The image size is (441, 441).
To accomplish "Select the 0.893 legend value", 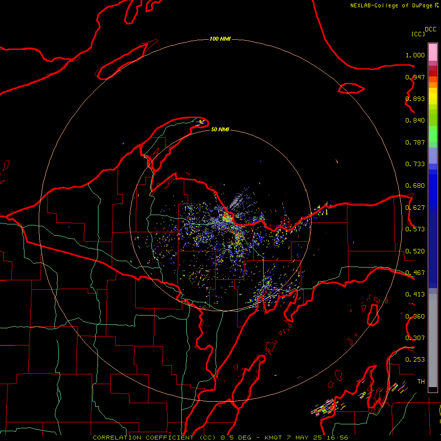I will (415, 98).
